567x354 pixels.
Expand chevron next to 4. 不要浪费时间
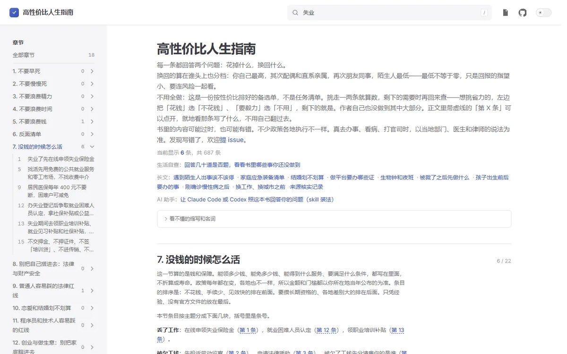click(x=92, y=109)
